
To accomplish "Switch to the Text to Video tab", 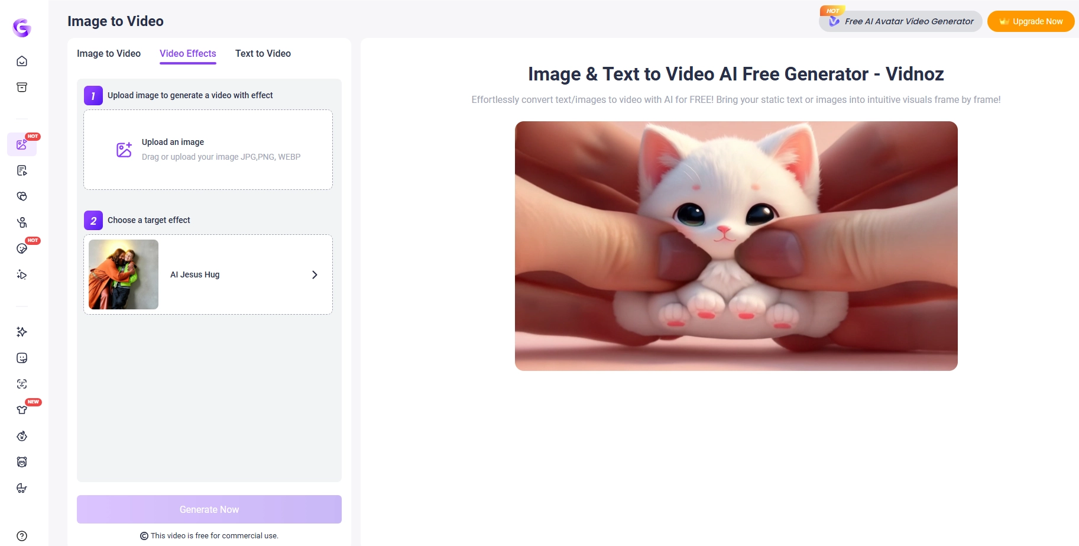I will tap(263, 53).
